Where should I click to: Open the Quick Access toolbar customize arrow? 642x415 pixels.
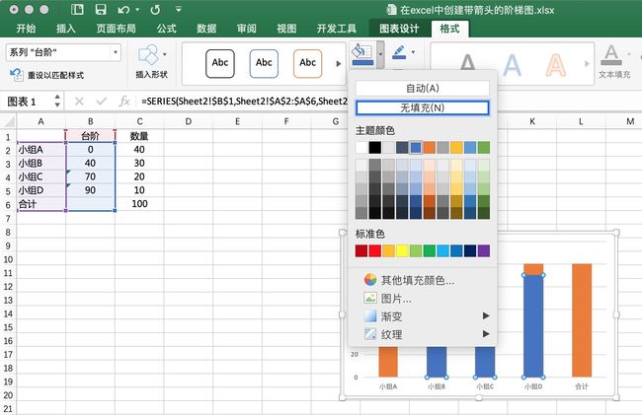click(178, 9)
